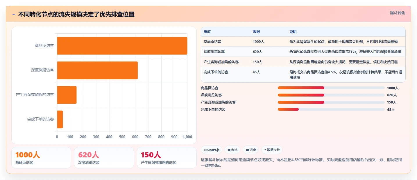The image size is (417, 180).
Task: Click the 1,000 tick on the x-axis
Action: pyautogui.click(x=187, y=137)
